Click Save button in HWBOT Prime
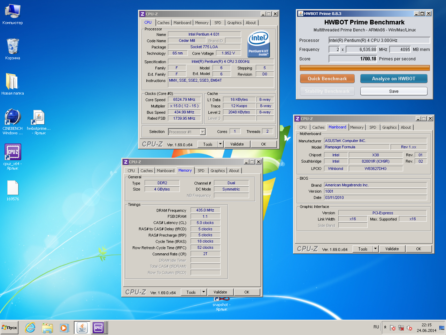 click(x=394, y=91)
